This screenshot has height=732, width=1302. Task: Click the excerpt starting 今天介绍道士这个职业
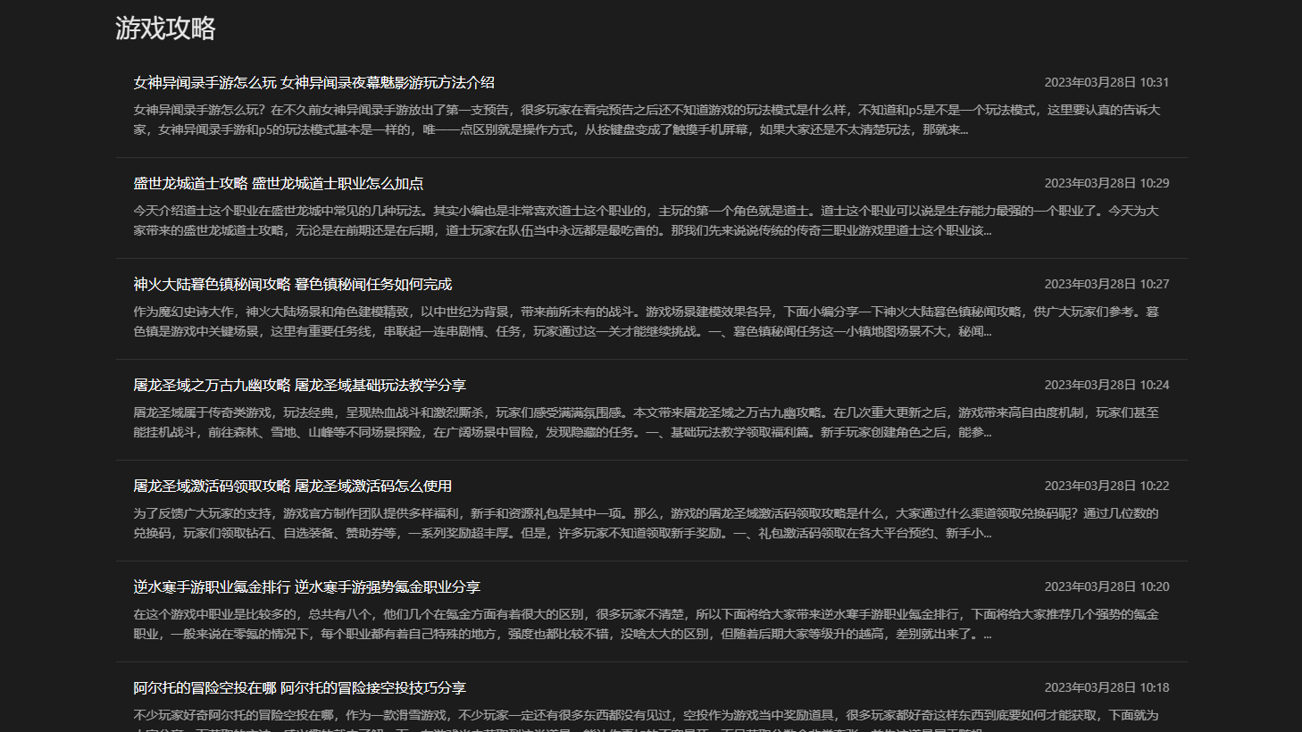click(647, 220)
